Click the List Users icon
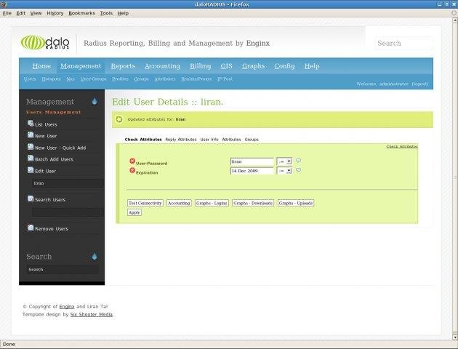Viewport: 458px width, 349px height. click(31, 124)
